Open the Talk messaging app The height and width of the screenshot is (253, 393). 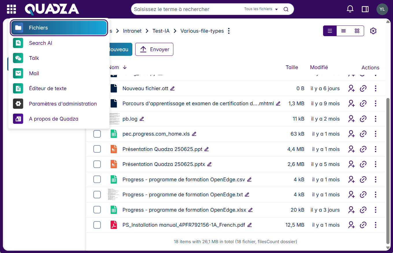34,58
